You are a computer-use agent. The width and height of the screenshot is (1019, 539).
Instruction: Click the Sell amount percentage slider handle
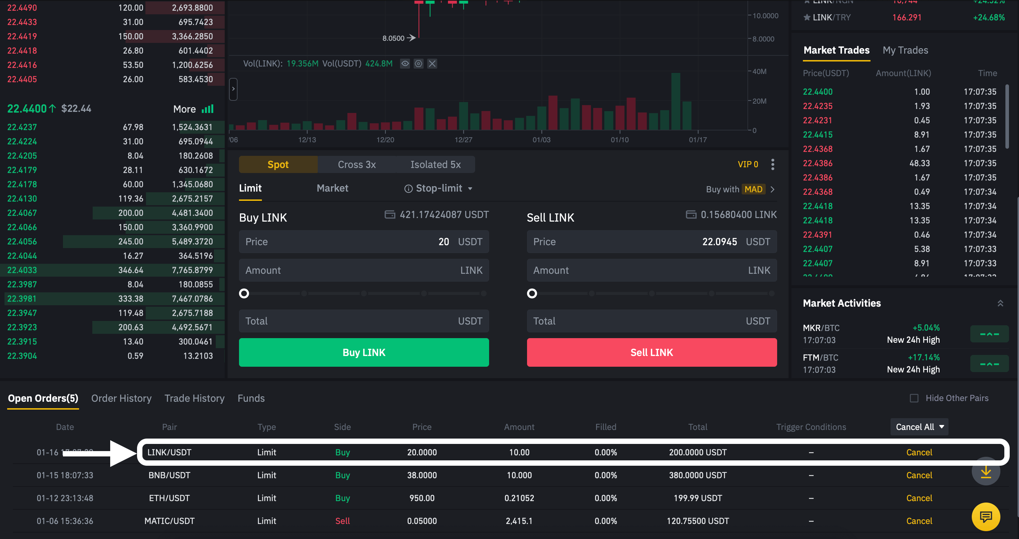pyautogui.click(x=532, y=293)
